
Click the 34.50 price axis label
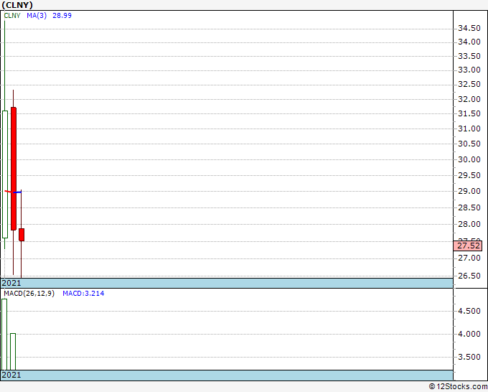(469, 28)
